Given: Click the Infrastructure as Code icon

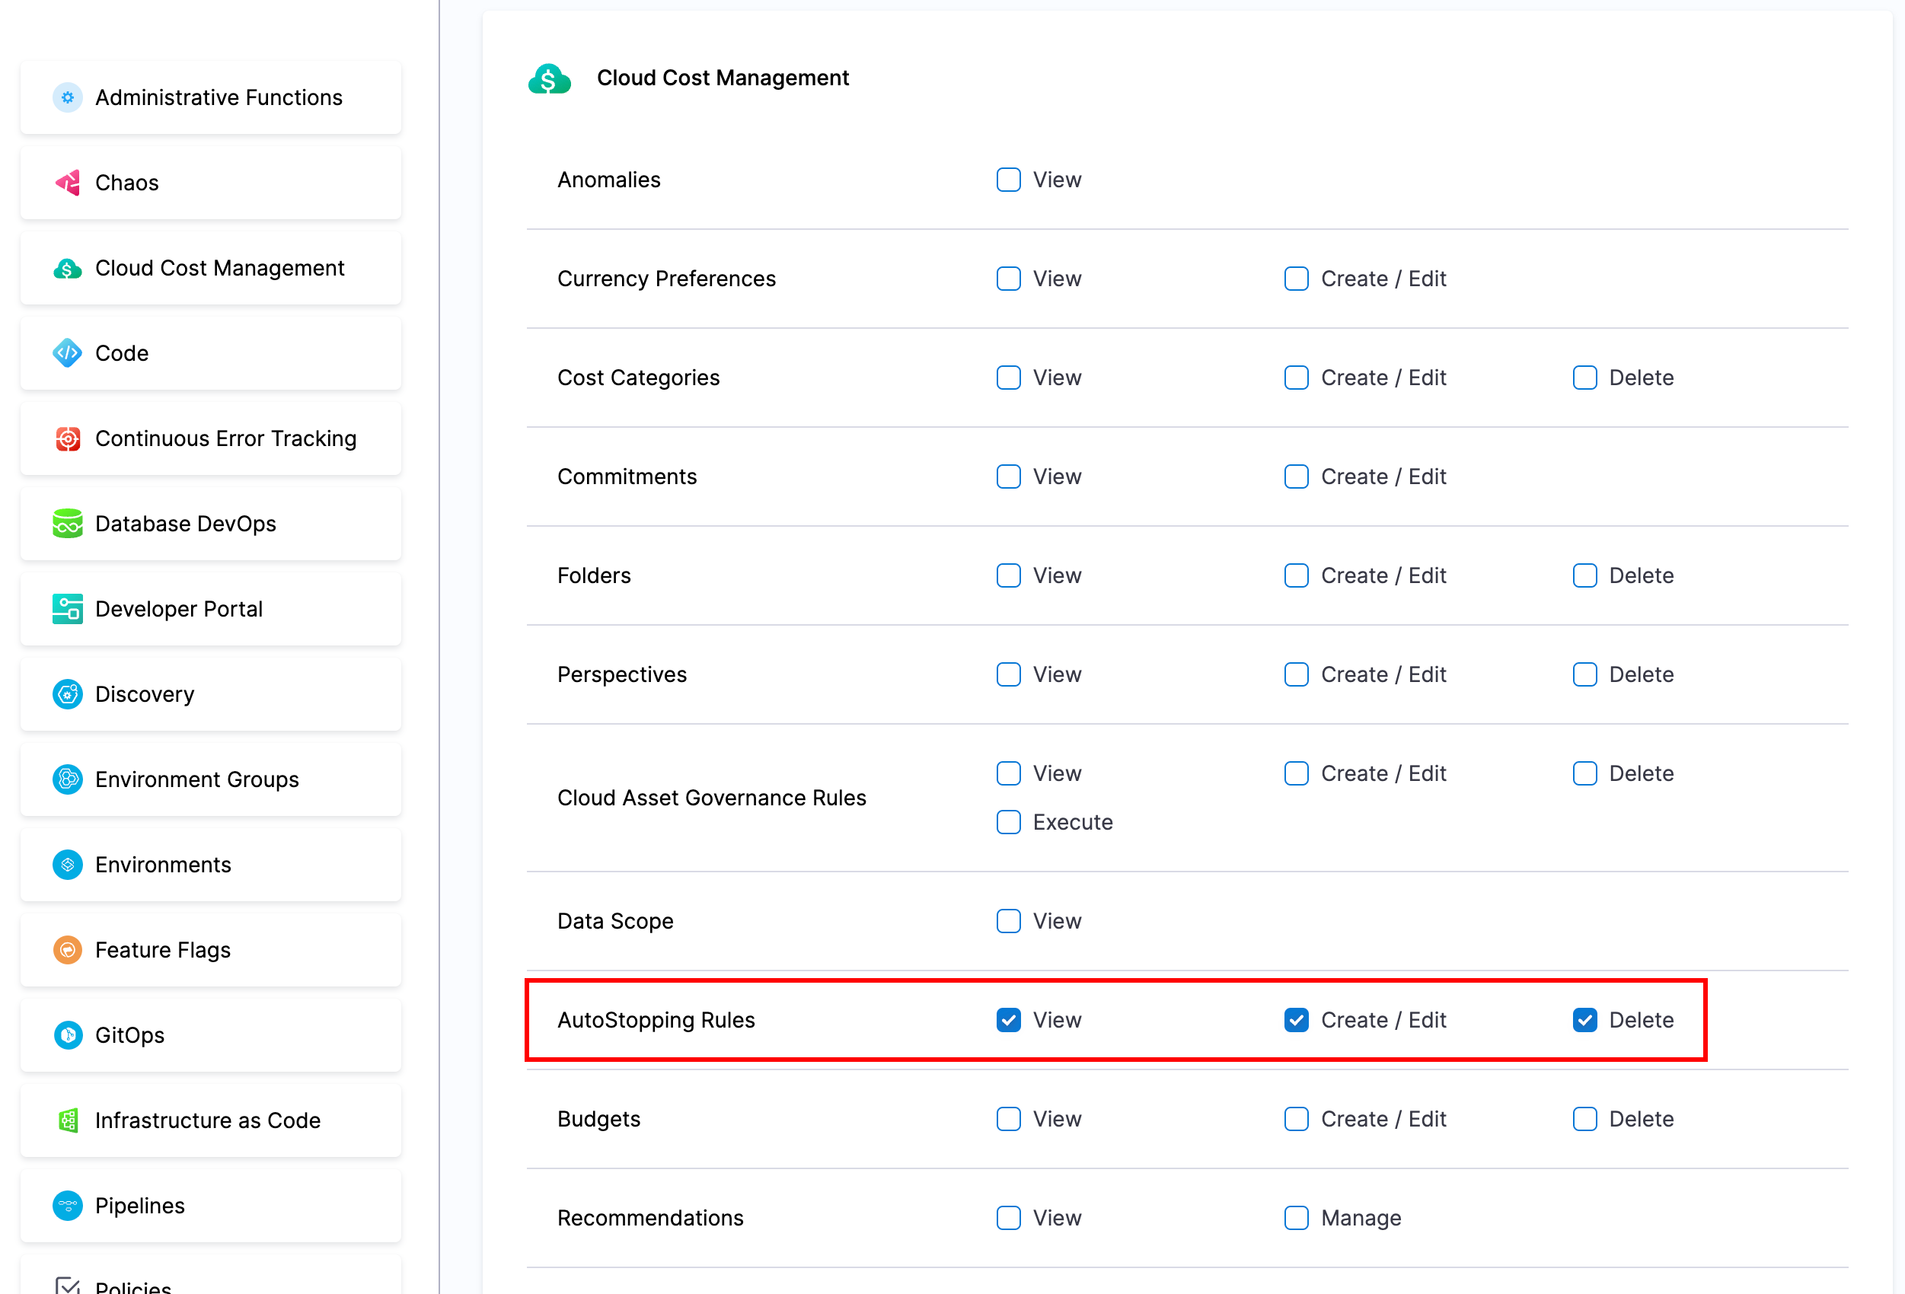Looking at the screenshot, I should pos(67,1120).
